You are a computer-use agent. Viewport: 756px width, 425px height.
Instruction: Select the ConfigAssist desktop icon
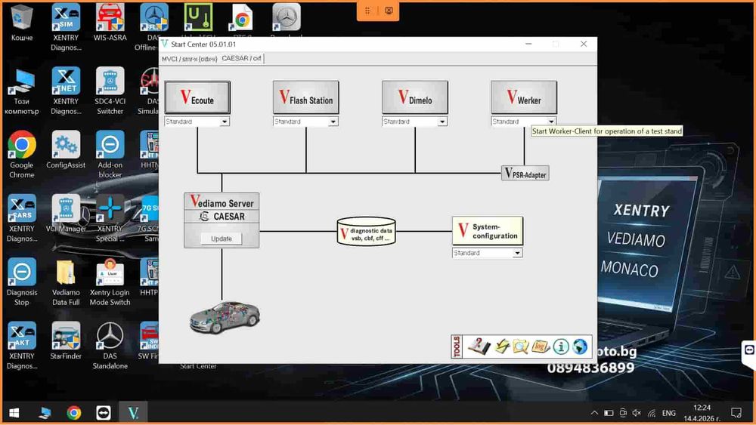tap(66, 150)
